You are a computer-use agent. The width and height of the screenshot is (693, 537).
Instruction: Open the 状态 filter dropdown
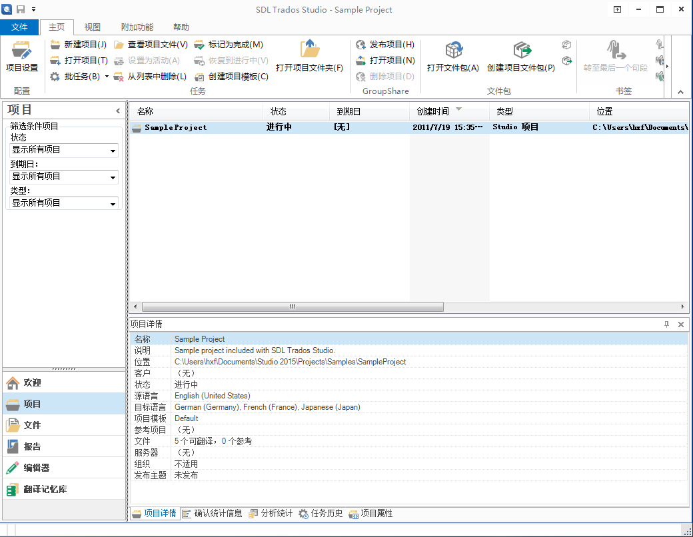[64, 151]
